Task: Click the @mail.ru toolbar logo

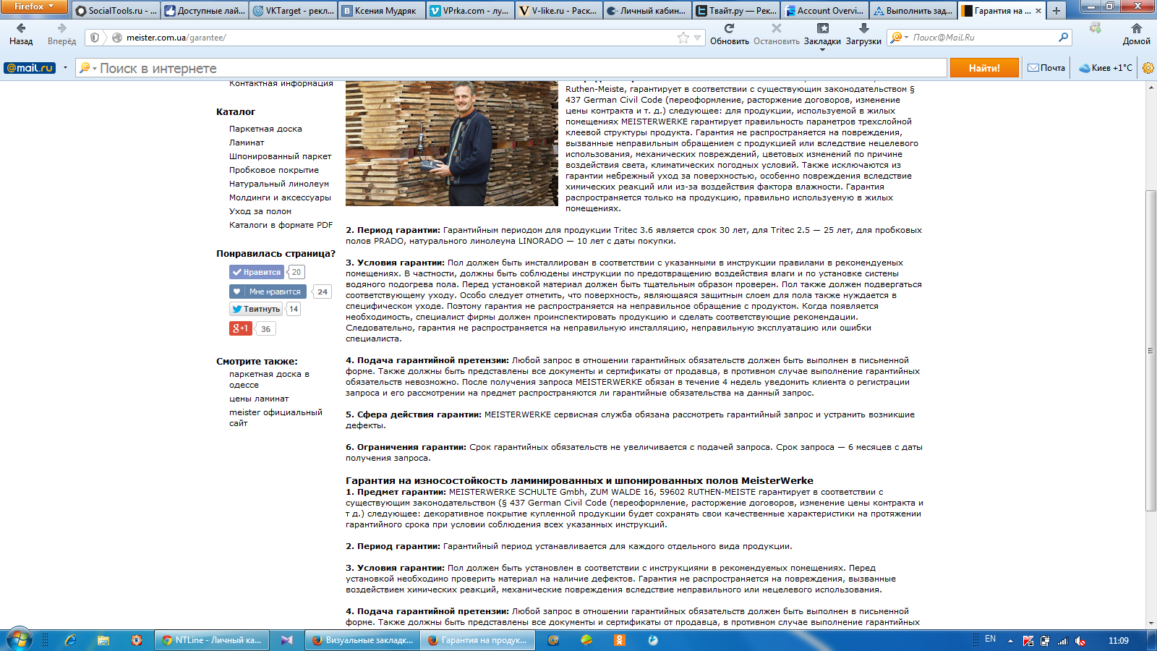Action: tap(30, 68)
